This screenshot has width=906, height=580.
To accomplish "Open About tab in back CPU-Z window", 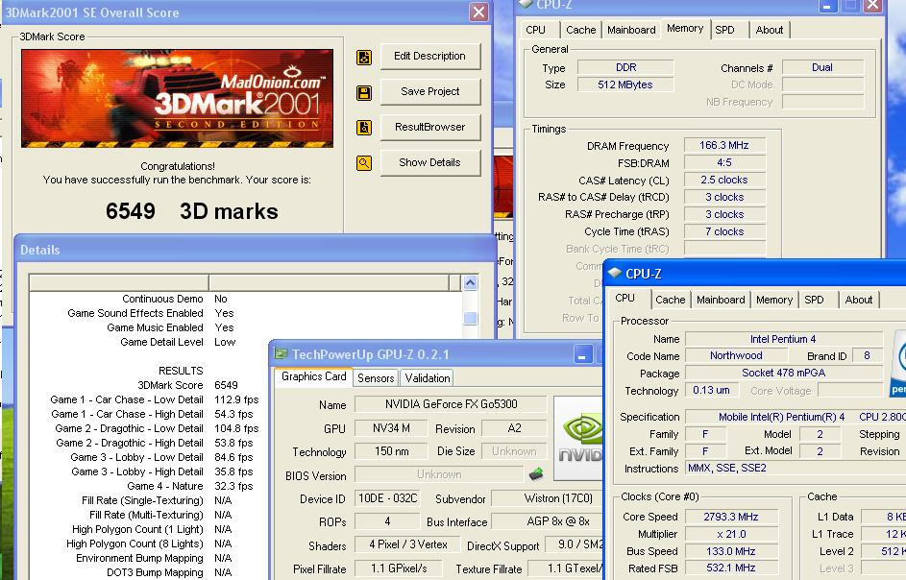I will pyautogui.click(x=770, y=30).
